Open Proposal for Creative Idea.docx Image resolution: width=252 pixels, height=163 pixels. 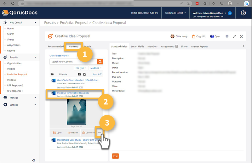point(73,93)
